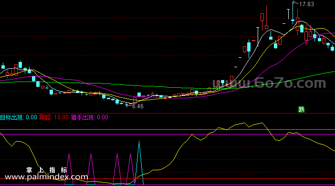Click the 6o7o.com watermark text

point(269,83)
